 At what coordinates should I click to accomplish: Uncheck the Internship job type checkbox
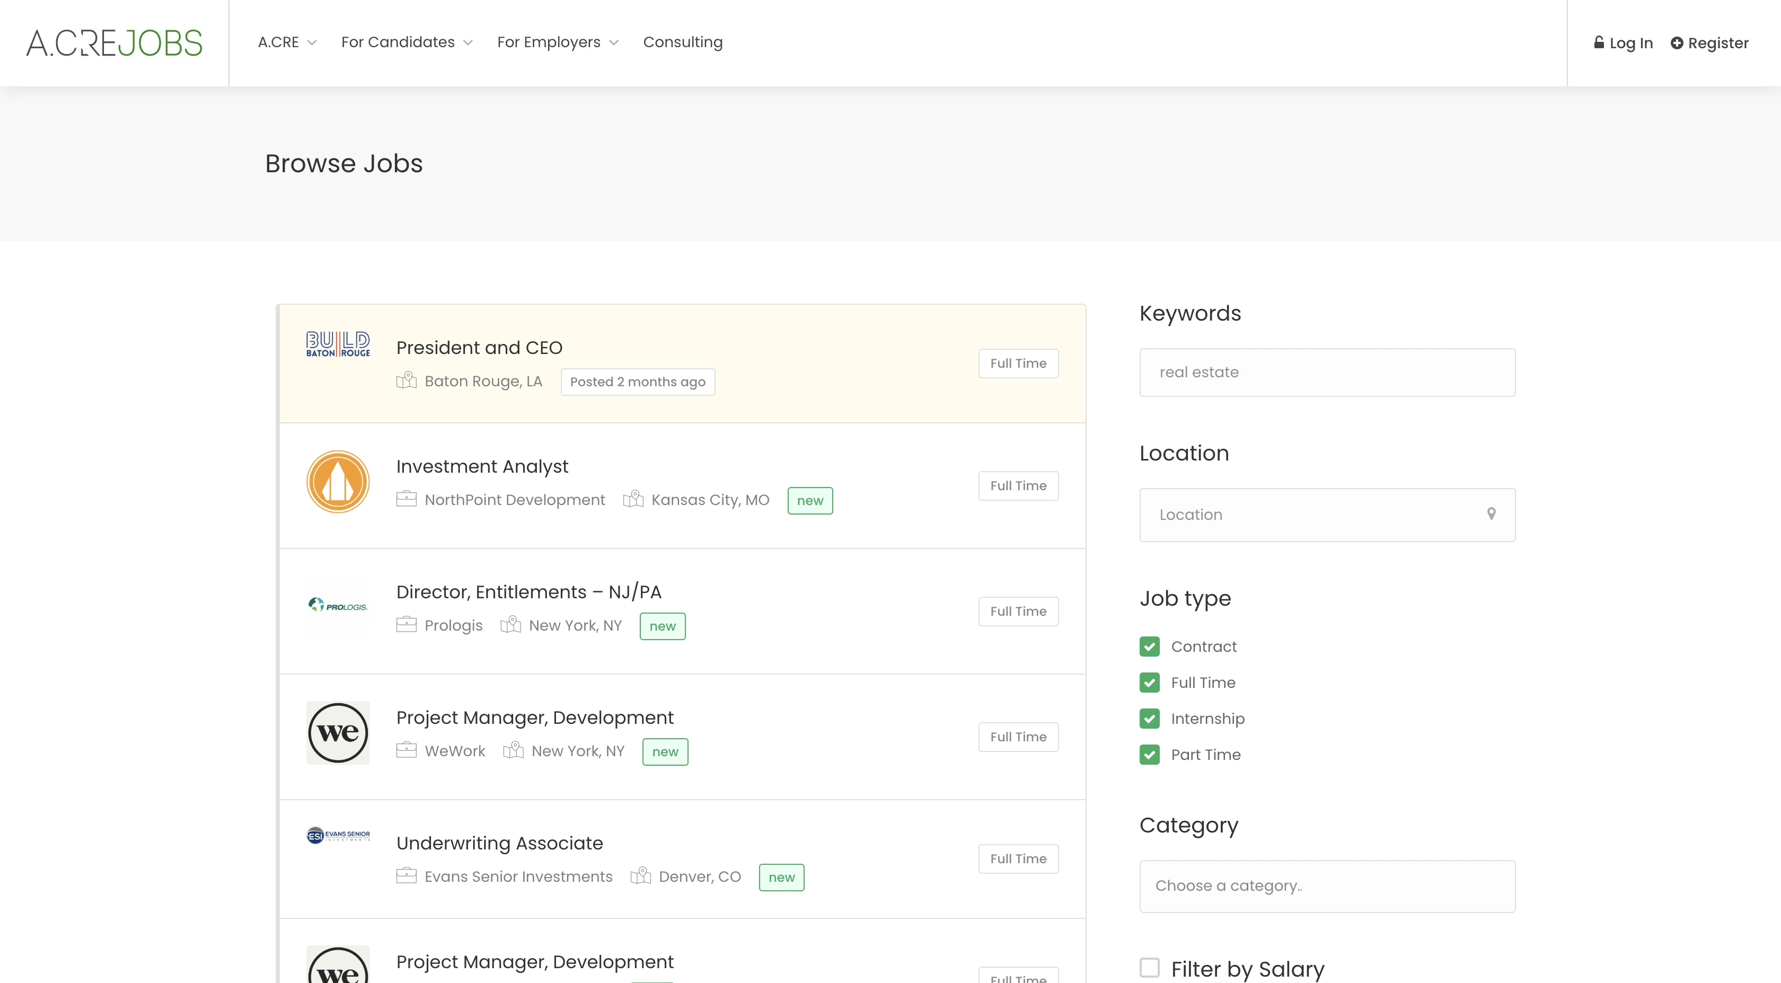(x=1149, y=718)
